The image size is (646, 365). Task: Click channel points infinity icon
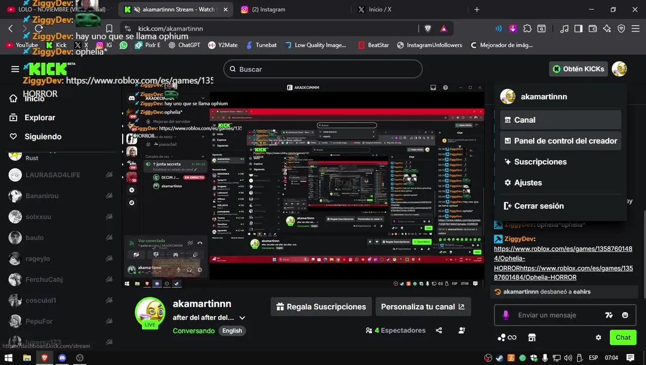[507, 338]
